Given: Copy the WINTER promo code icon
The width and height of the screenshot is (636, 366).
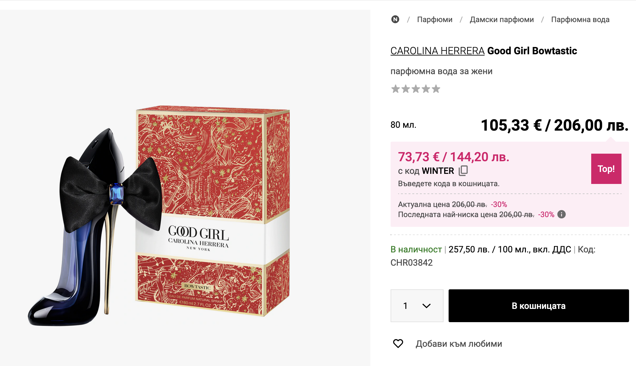Looking at the screenshot, I should tap(463, 170).
